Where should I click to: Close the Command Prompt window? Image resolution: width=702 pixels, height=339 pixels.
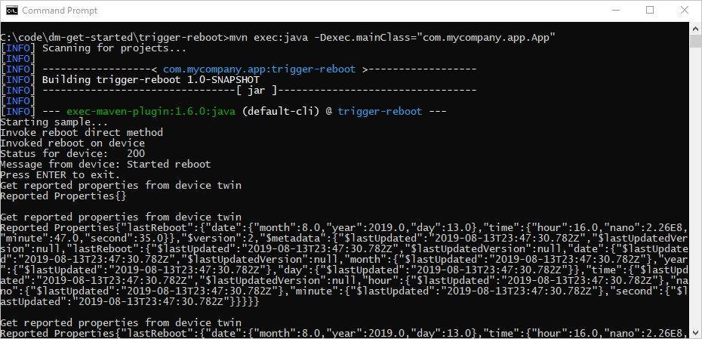click(684, 11)
